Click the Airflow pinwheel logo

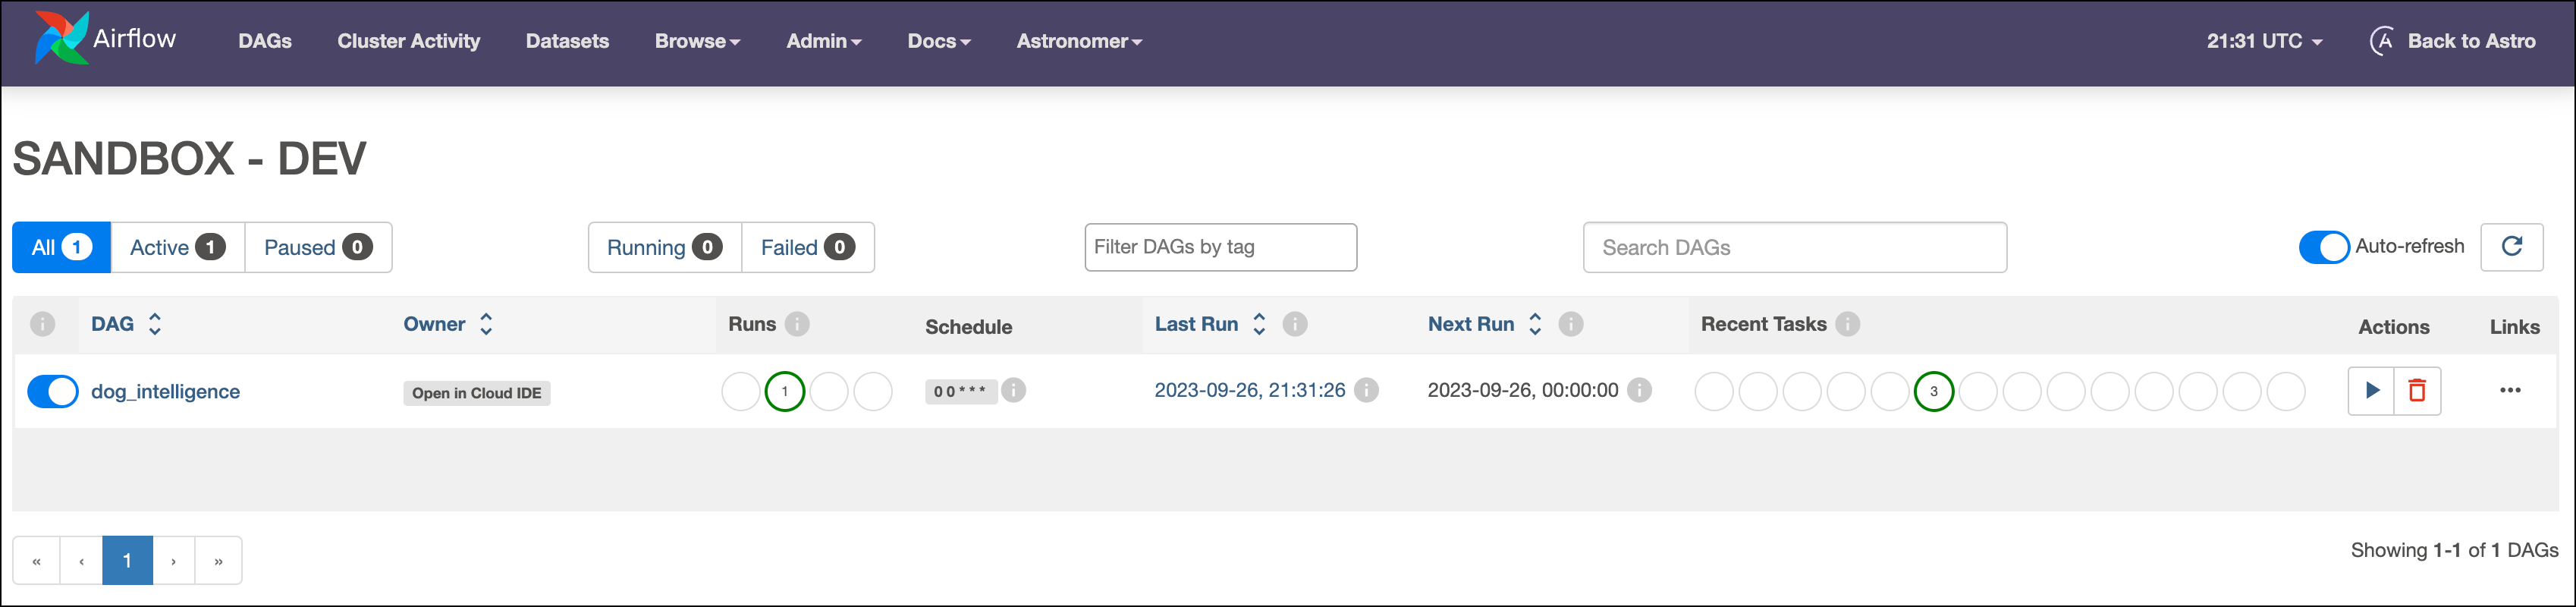coord(60,39)
